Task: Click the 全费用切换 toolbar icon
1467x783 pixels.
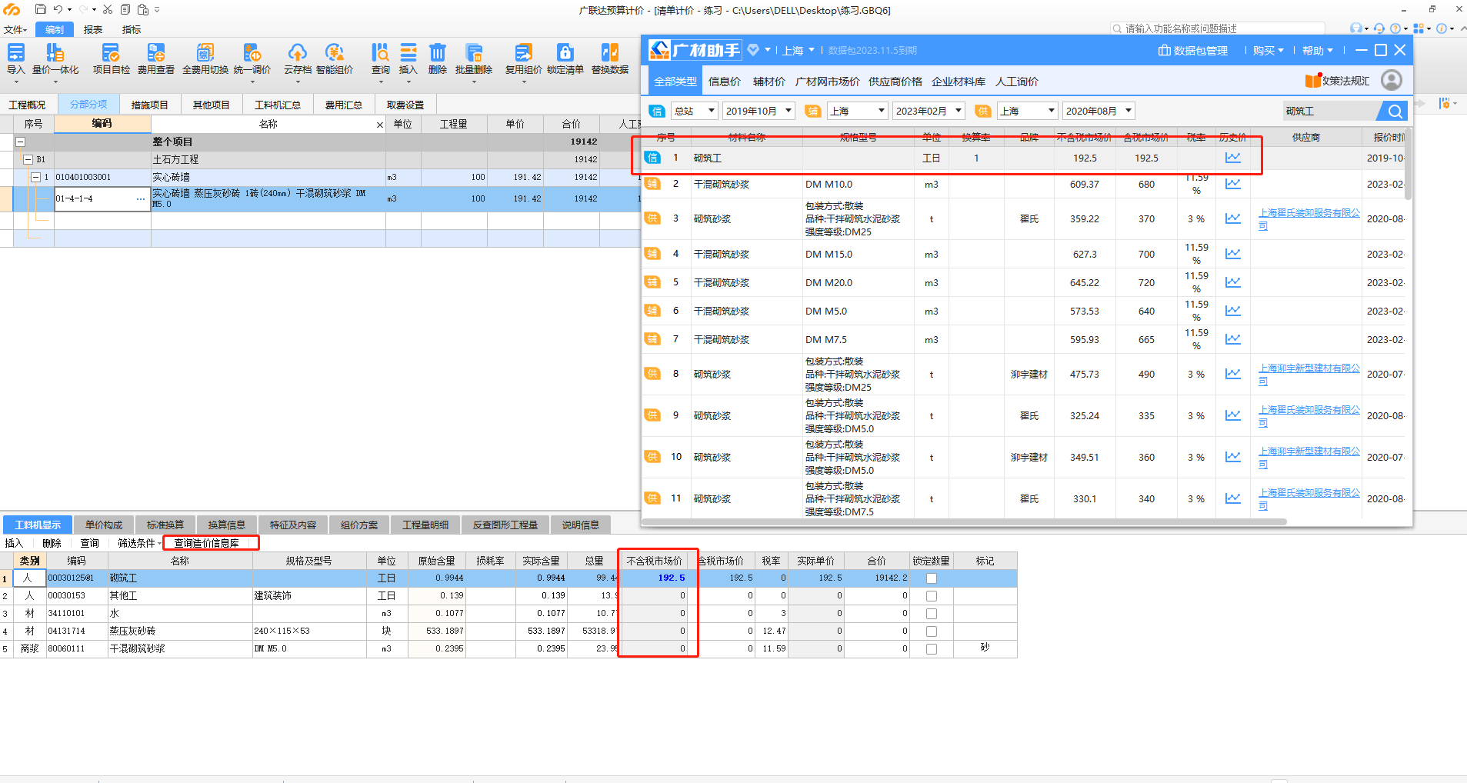Action: [x=205, y=59]
